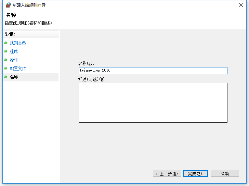Click the green bullet beside 名称 step
This screenshot has height=186, width=249.
(5, 77)
